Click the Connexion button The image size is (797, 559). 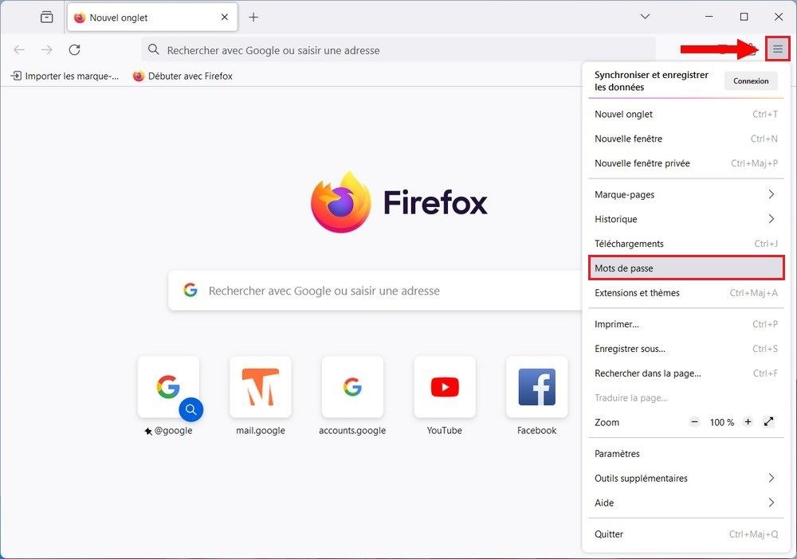pos(750,80)
